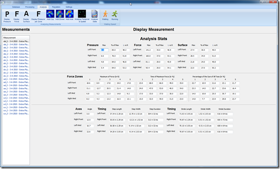This screenshot has height=169, width=280.
Task: Choose the ser_1 measurement entry
Action: tap(16, 88)
